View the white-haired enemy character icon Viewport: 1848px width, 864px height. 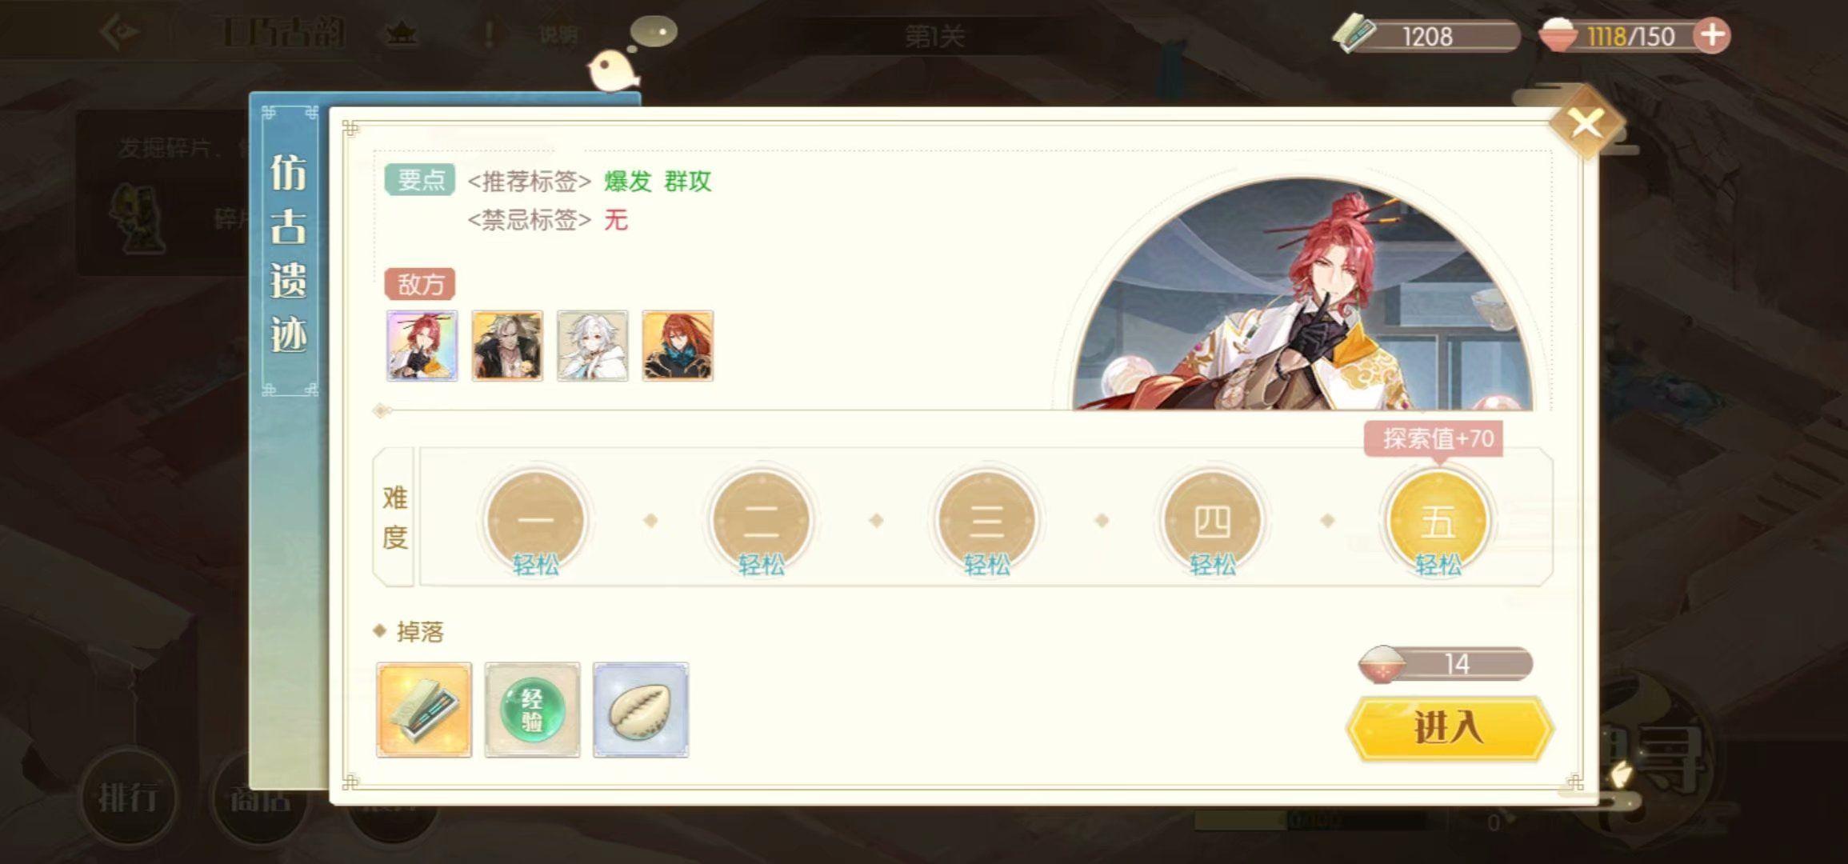click(x=592, y=346)
